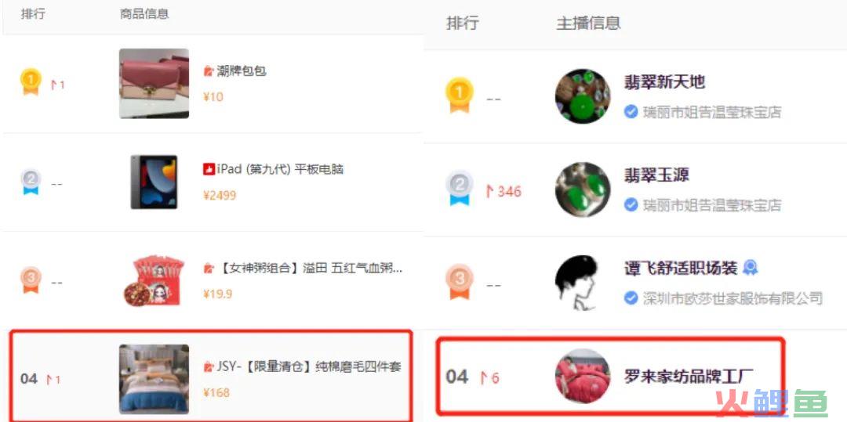847x422 pixels.
Task: Click the 主播信息 column header
Action: [588, 23]
